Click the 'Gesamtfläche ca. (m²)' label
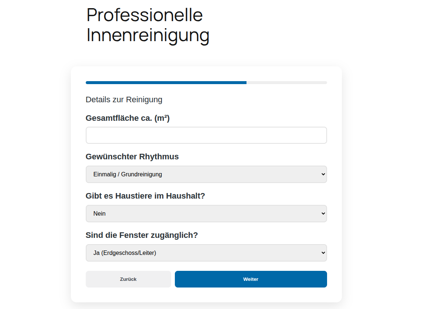 (127, 118)
